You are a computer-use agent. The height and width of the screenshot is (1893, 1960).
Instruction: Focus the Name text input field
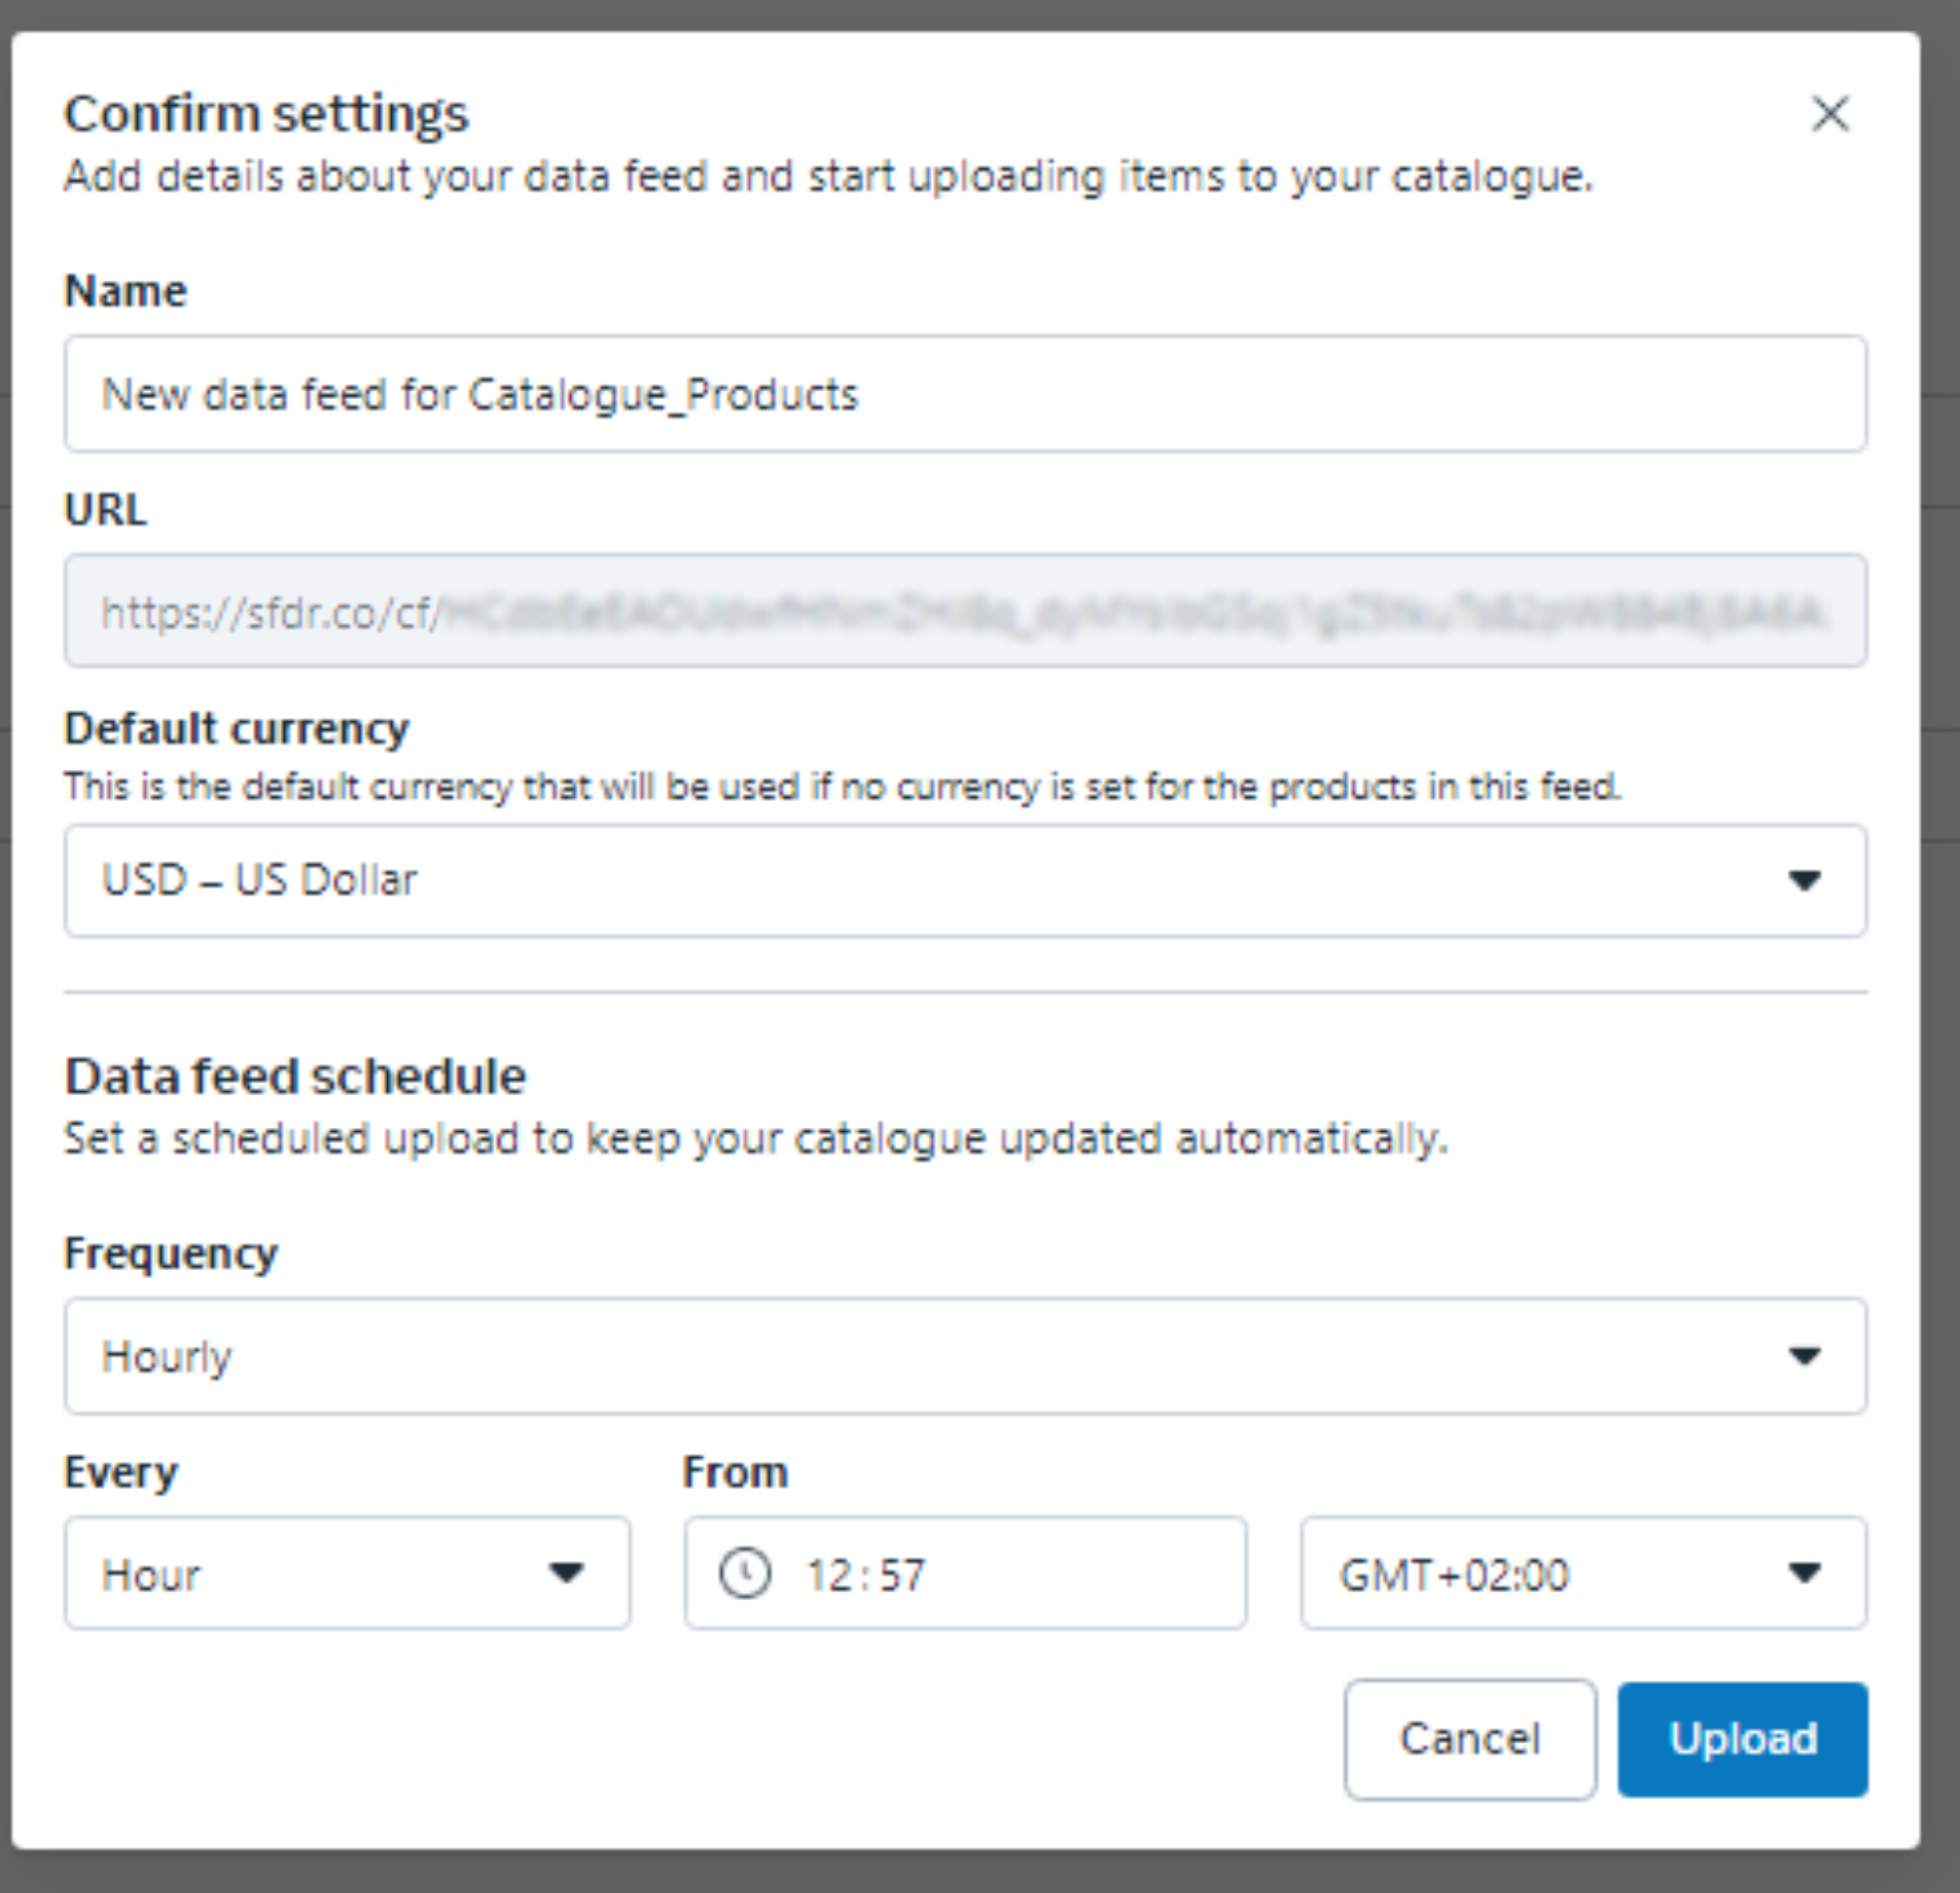click(964, 394)
